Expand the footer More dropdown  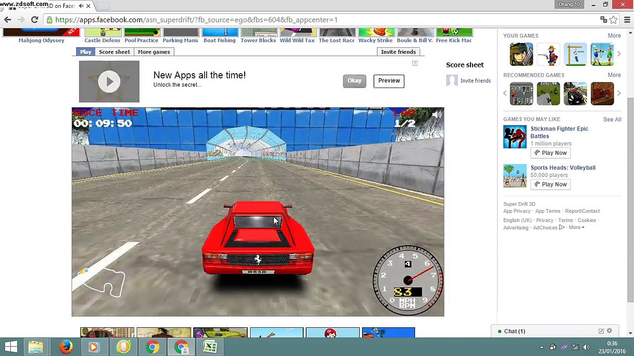pyautogui.click(x=576, y=227)
